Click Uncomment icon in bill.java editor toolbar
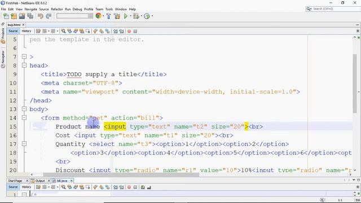This screenshot has height=203, width=361. click(149, 187)
